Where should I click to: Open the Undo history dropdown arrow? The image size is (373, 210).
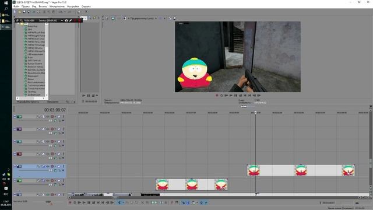tap(64, 12)
